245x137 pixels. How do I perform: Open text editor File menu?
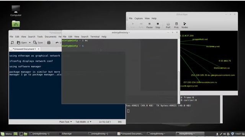pos(11,37)
